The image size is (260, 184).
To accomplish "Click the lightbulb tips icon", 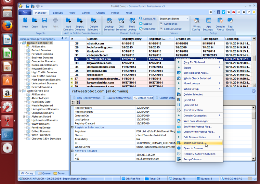I will tap(254, 12).
